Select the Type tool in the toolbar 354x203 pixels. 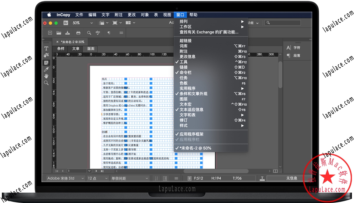(x=46, y=48)
